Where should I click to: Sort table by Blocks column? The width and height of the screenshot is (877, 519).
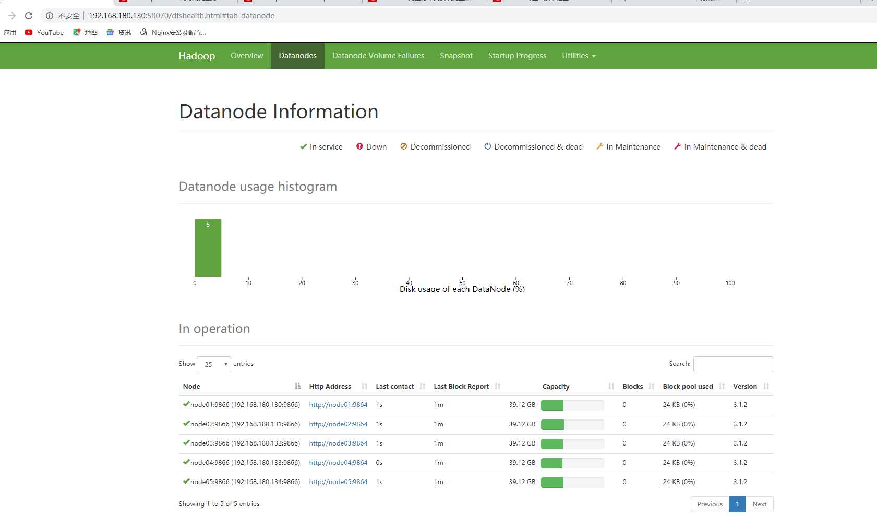coord(638,386)
